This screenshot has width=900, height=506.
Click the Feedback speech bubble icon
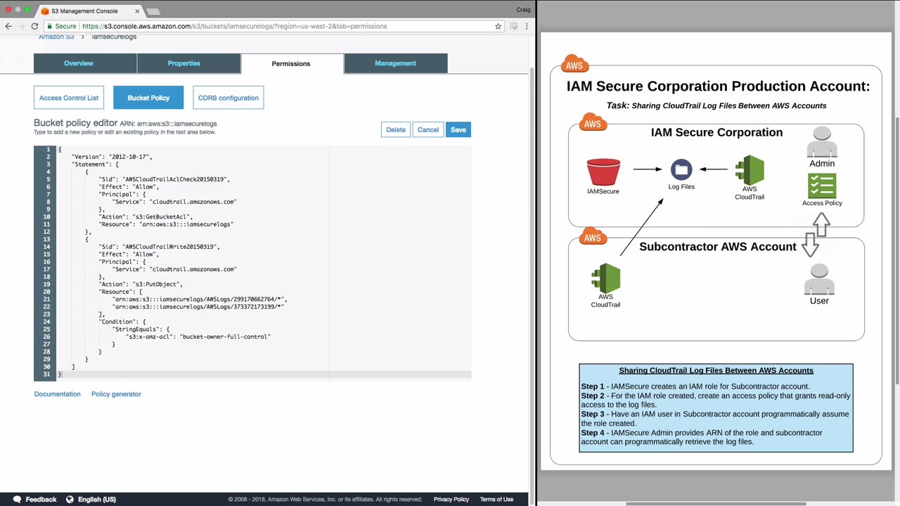coord(17,499)
